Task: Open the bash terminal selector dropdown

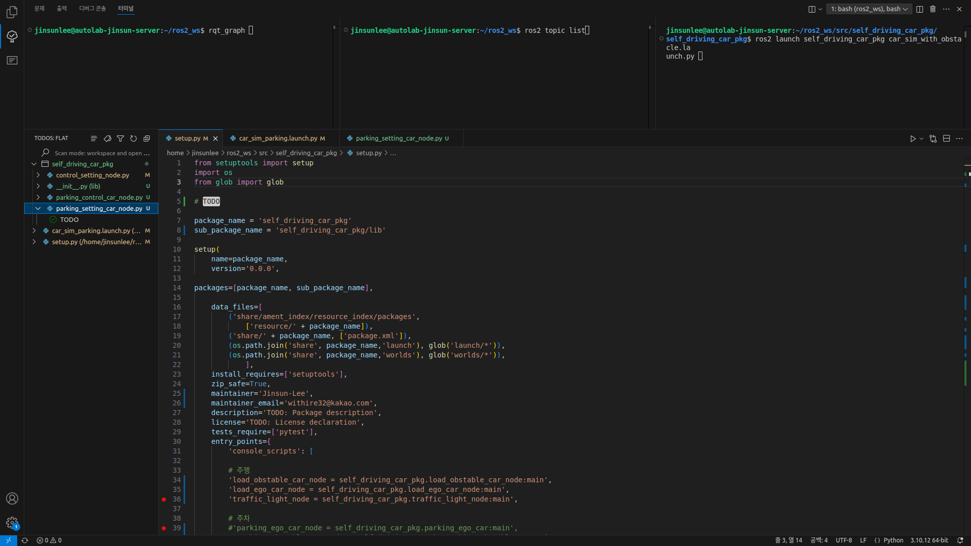Action: pos(869,9)
